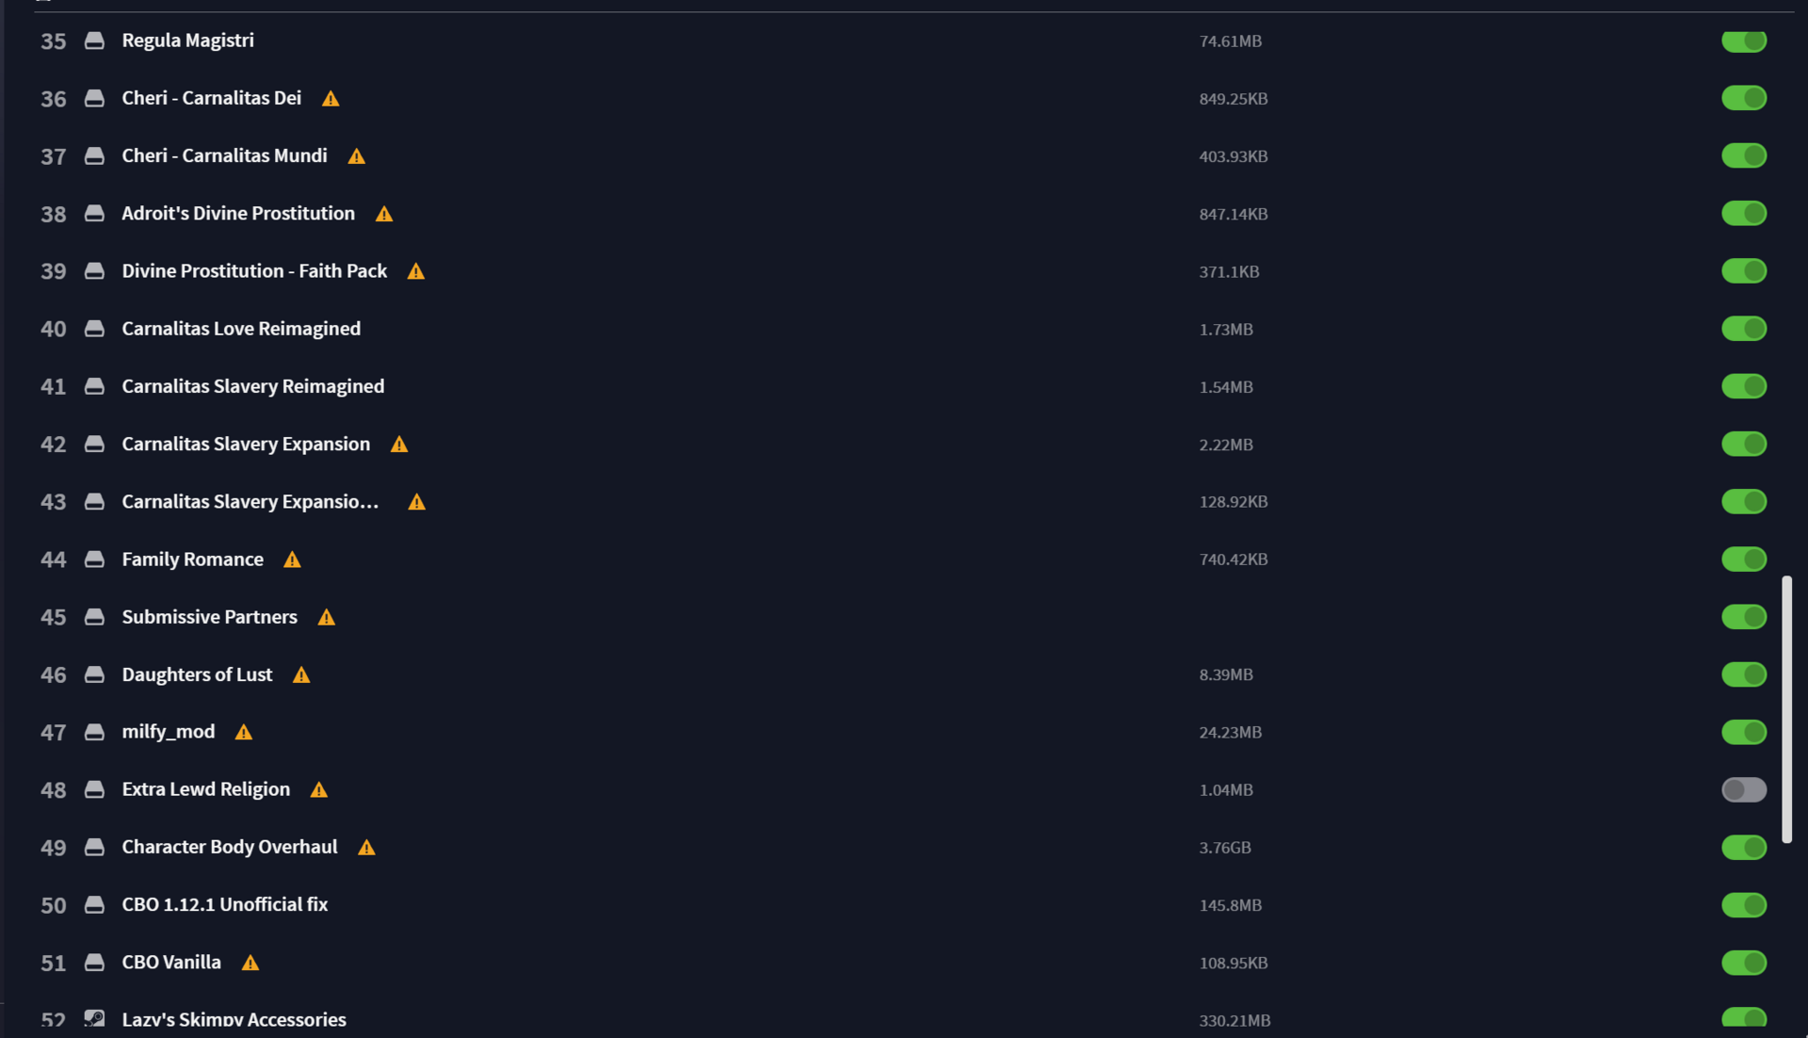The height and width of the screenshot is (1038, 1808).
Task: Click the warning icon next to Carnalitas Slavery Expansion row 42
Action: 399,445
